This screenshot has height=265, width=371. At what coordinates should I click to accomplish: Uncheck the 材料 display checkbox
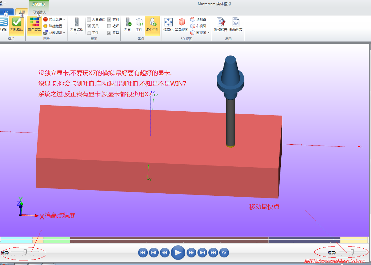tap(109, 19)
